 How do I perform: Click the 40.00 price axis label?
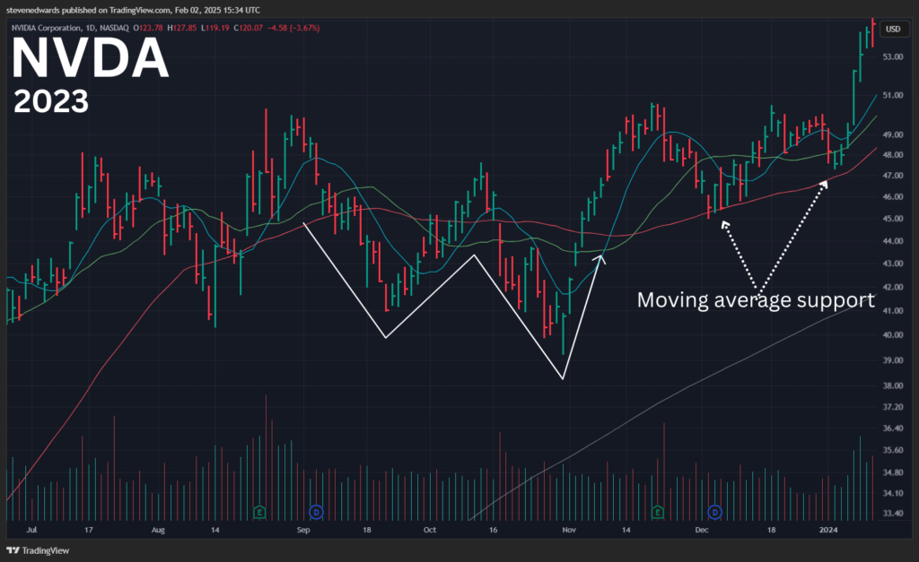point(893,335)
